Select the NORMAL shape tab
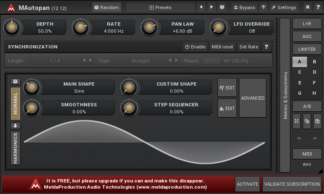 [15, 103]
